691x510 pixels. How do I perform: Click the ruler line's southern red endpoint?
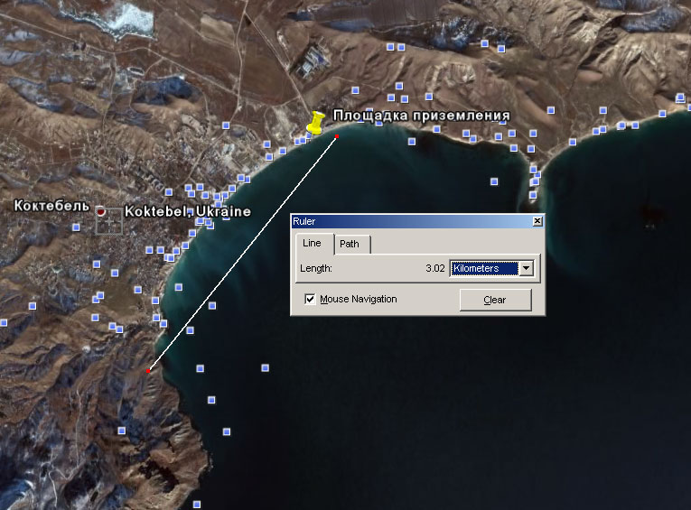148,371
